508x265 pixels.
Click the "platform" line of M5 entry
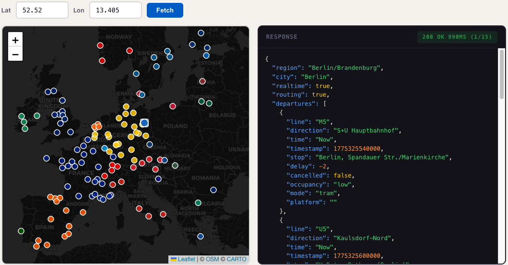click(x=312, y=202)
